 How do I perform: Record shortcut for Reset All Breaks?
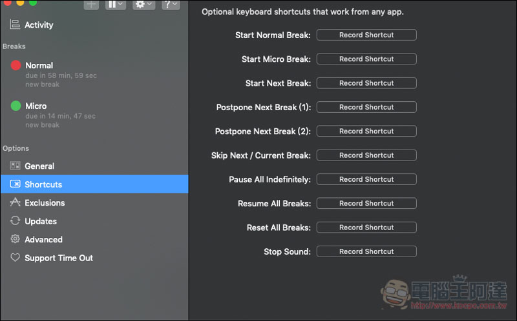click(x=366, y=228)
